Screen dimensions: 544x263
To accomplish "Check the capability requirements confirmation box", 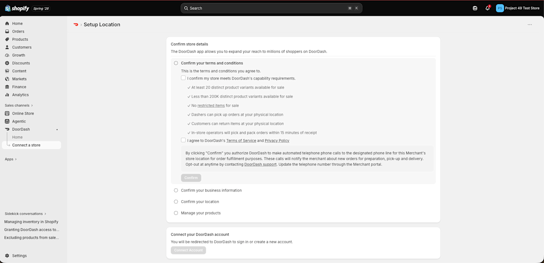I will click(183, 78).
